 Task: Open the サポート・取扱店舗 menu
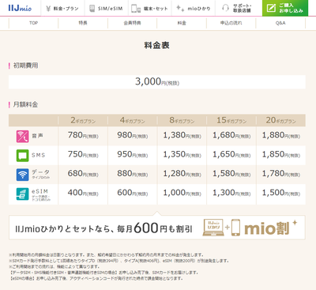[x=239, y=8]
